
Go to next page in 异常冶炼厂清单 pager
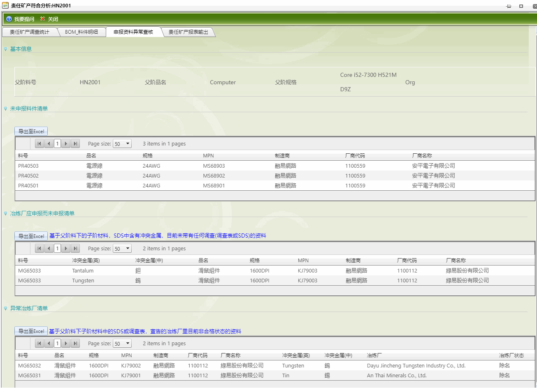tap(66, 343)
